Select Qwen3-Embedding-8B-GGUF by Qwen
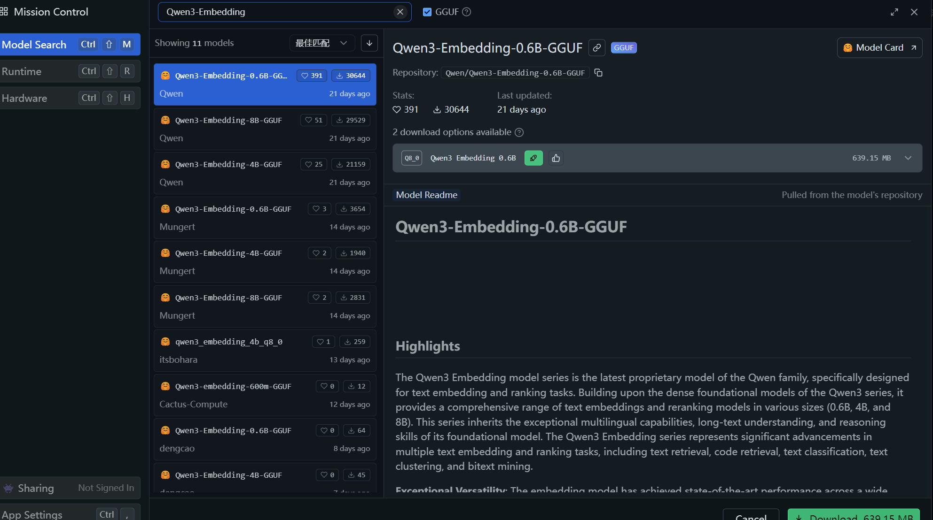Screen dimensions: 933x520 coord(265,129)
